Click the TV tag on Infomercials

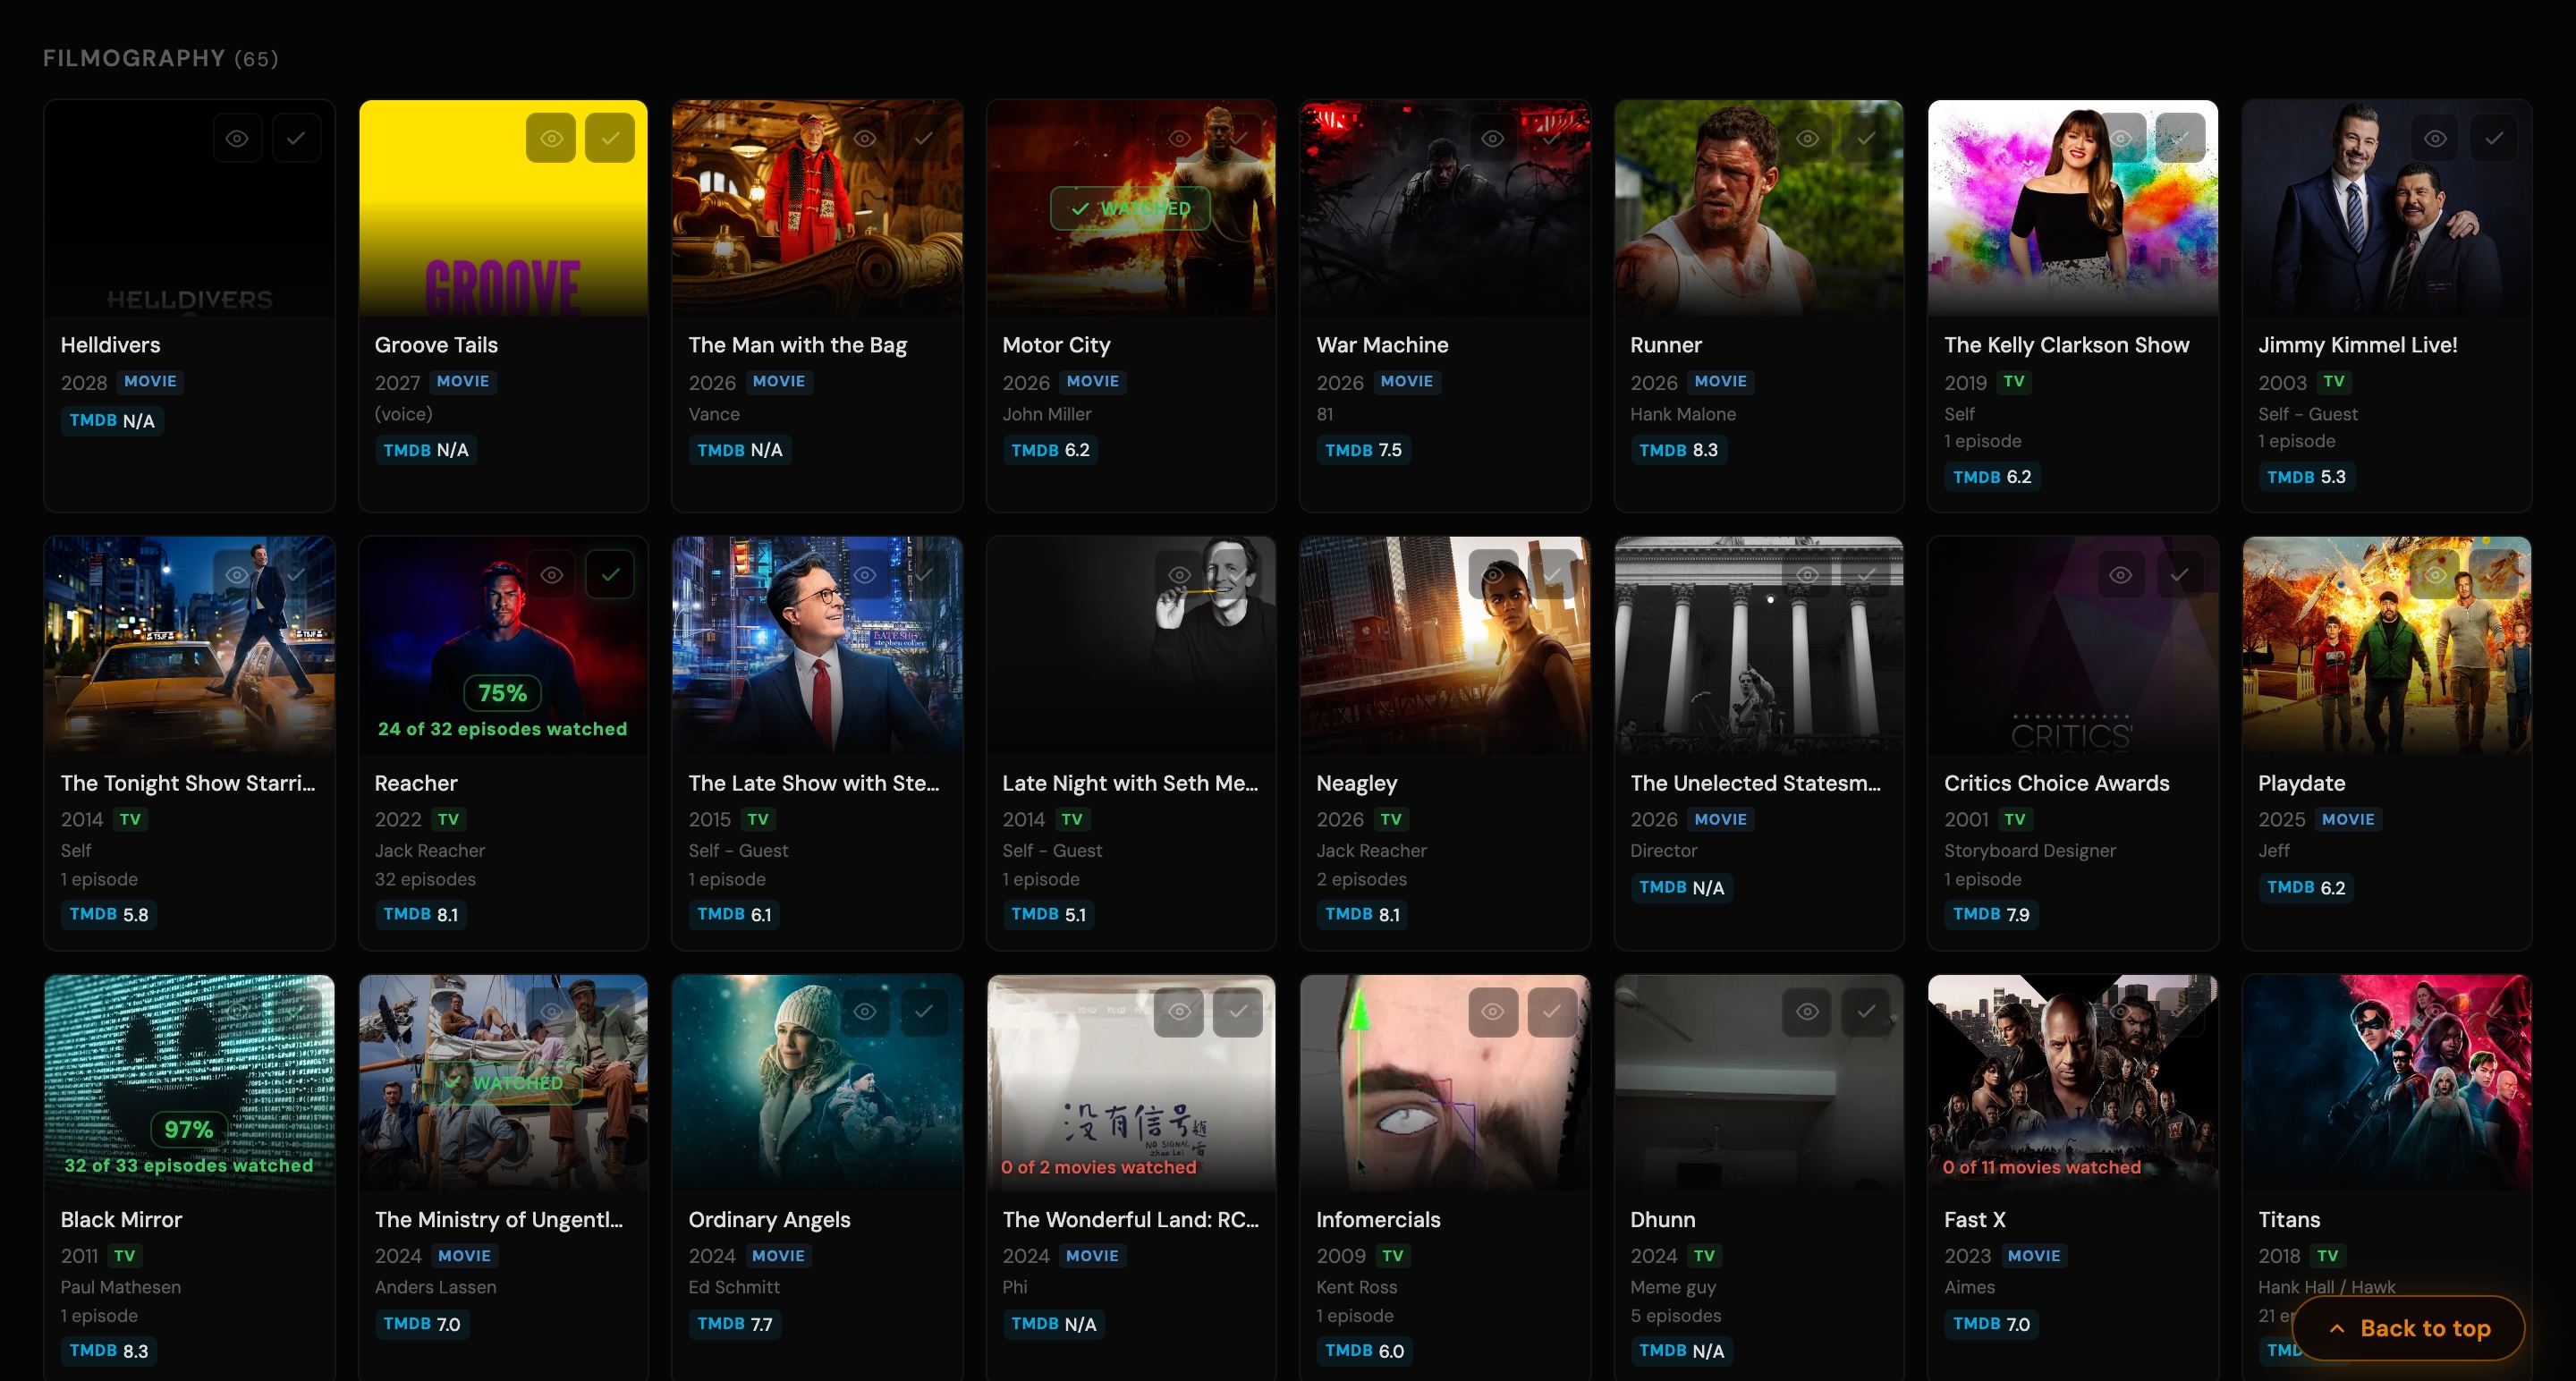[x=1392, y=1255]
